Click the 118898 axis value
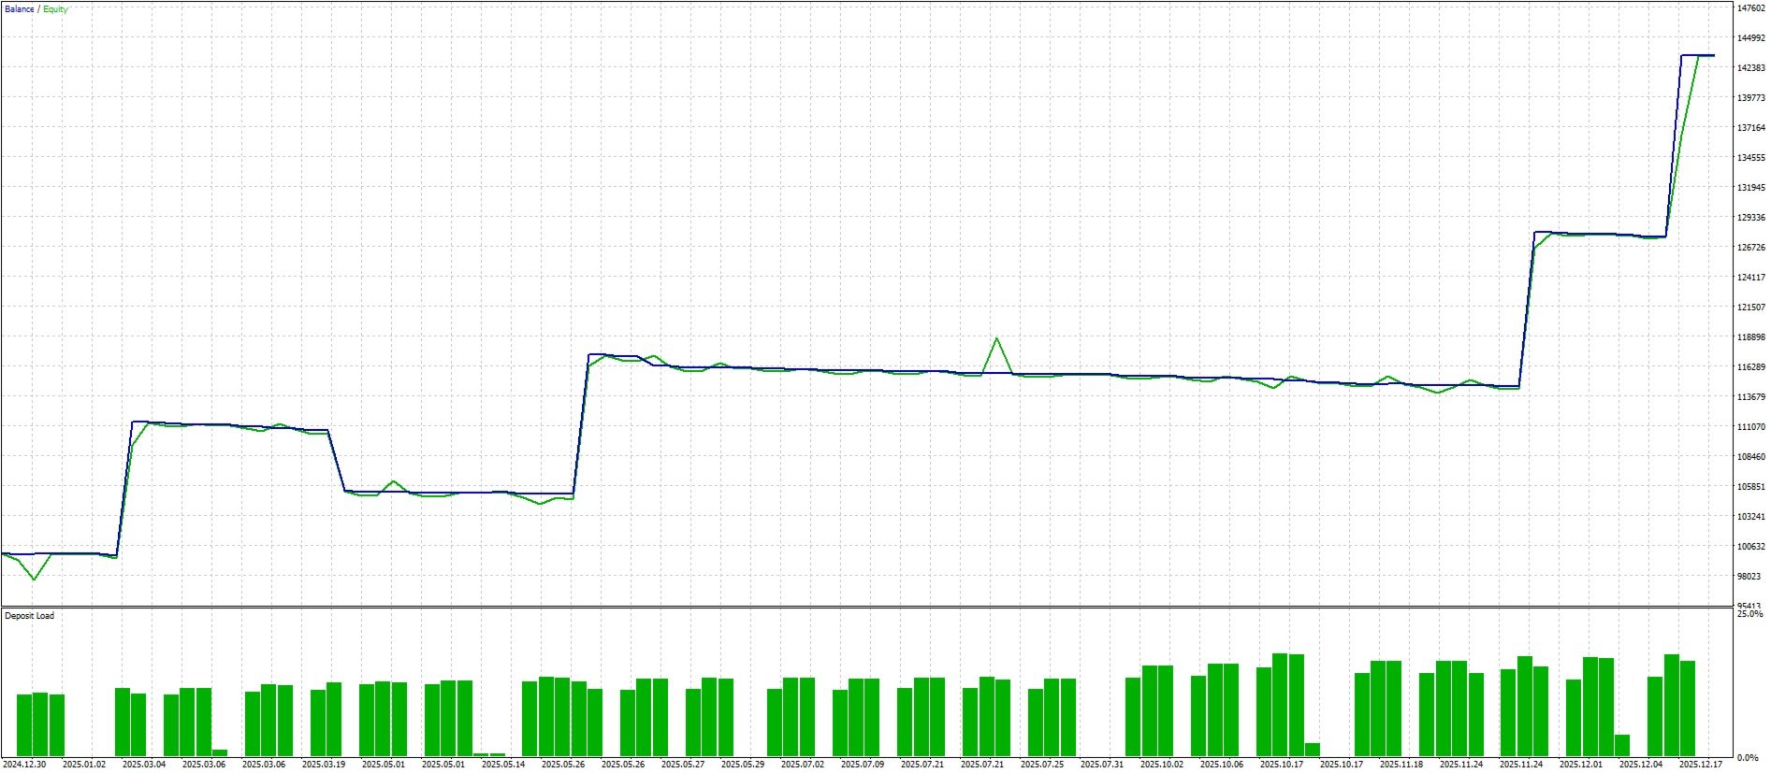 (1750, 337)
